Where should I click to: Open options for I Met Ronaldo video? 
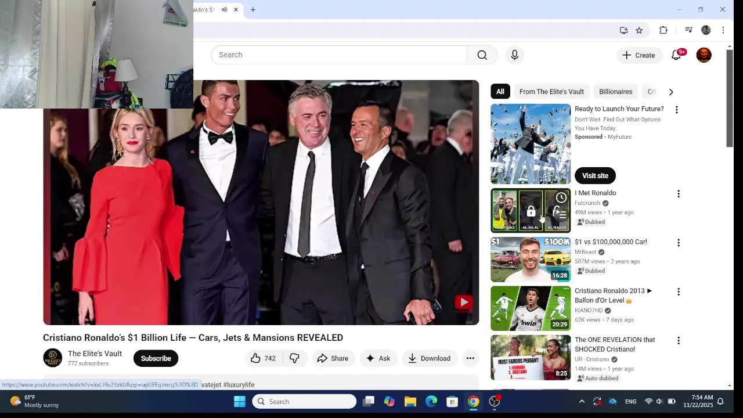pyautogui.click(x=678, y=194)
